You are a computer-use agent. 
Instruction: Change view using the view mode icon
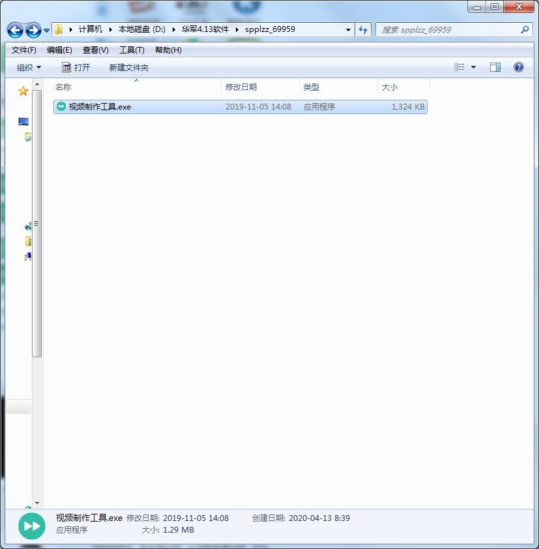(x=459, y=67)
